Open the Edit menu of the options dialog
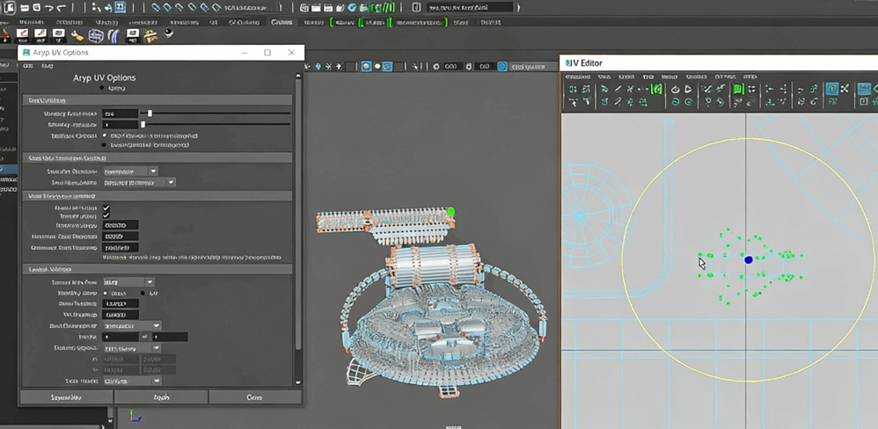 coord(28,66)
